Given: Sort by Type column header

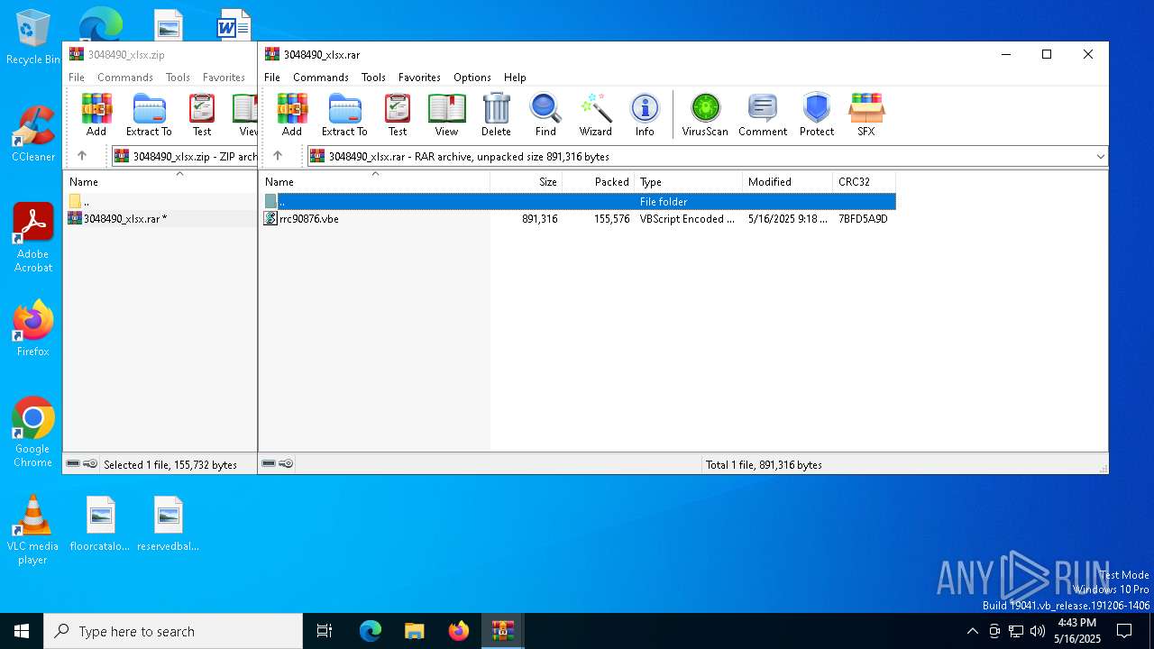Looking at the screenshot, I should coord(689,181).
